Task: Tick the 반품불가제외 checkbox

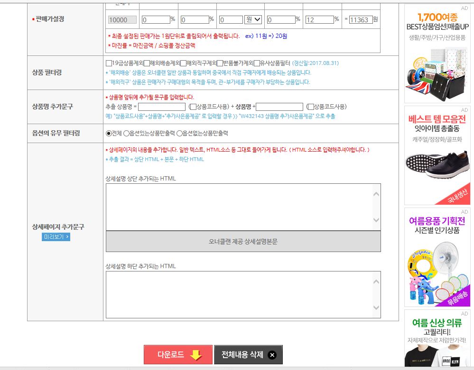Action: point(220,63)
